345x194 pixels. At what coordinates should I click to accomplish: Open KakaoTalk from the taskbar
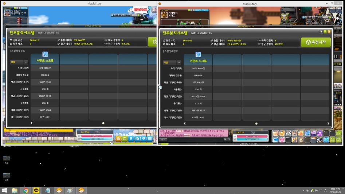[x=36, y=190]
